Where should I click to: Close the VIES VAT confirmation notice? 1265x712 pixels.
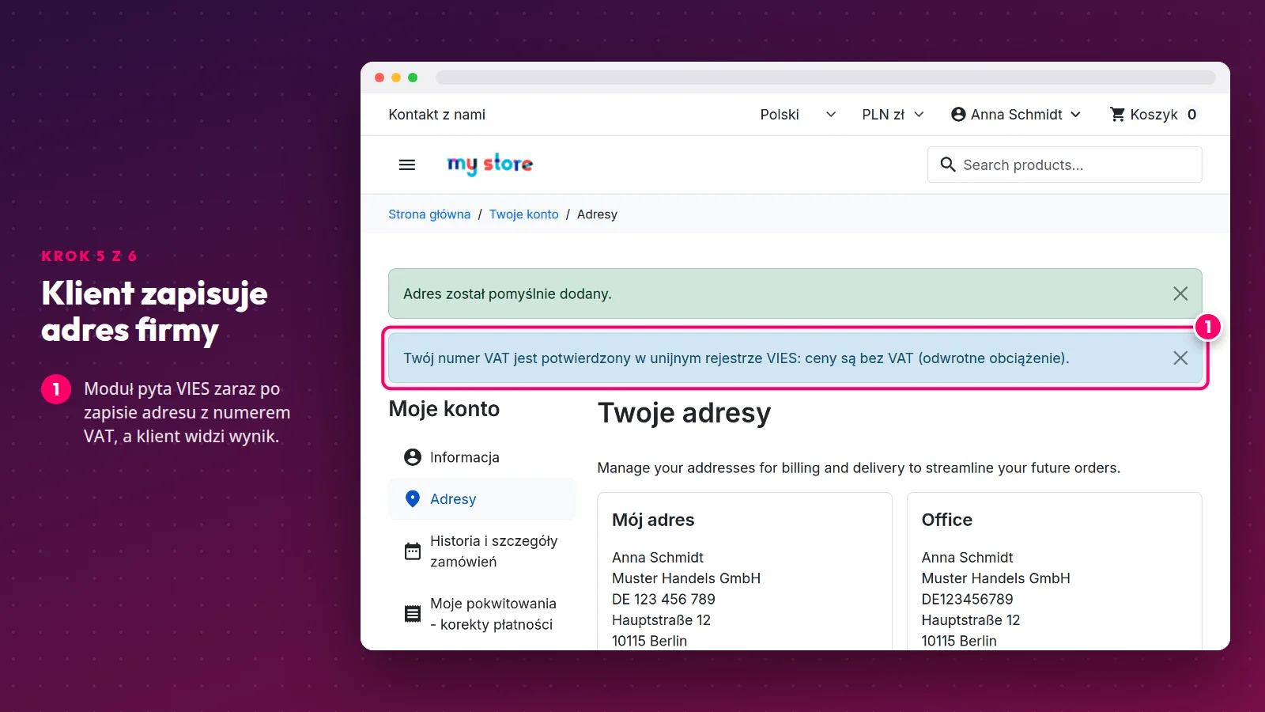pos(1180,358)
